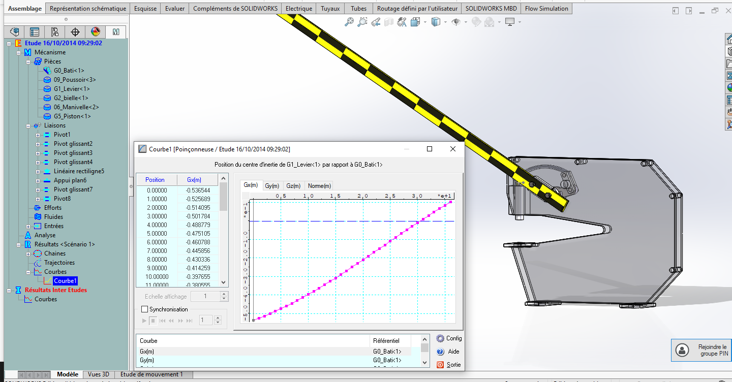This screenshot has height=382, width=732.
Task: Open the PropertyManager panel tab
Action: pos(35,32)
